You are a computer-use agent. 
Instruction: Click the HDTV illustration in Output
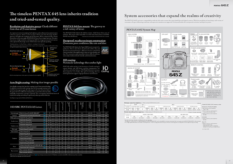point(183,92)
